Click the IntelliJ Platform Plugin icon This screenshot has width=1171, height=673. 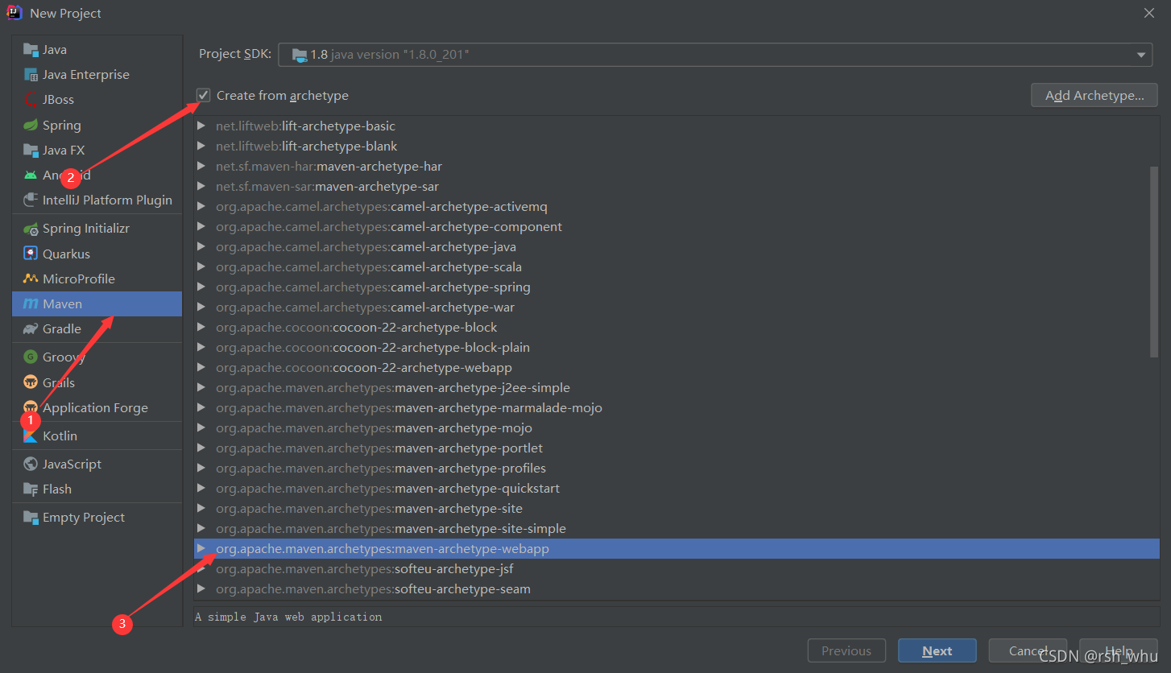tap(31, 200)
